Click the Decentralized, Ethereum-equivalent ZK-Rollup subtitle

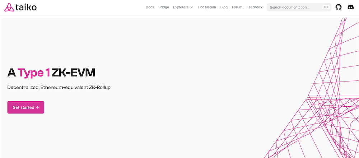tap(59, 88)
